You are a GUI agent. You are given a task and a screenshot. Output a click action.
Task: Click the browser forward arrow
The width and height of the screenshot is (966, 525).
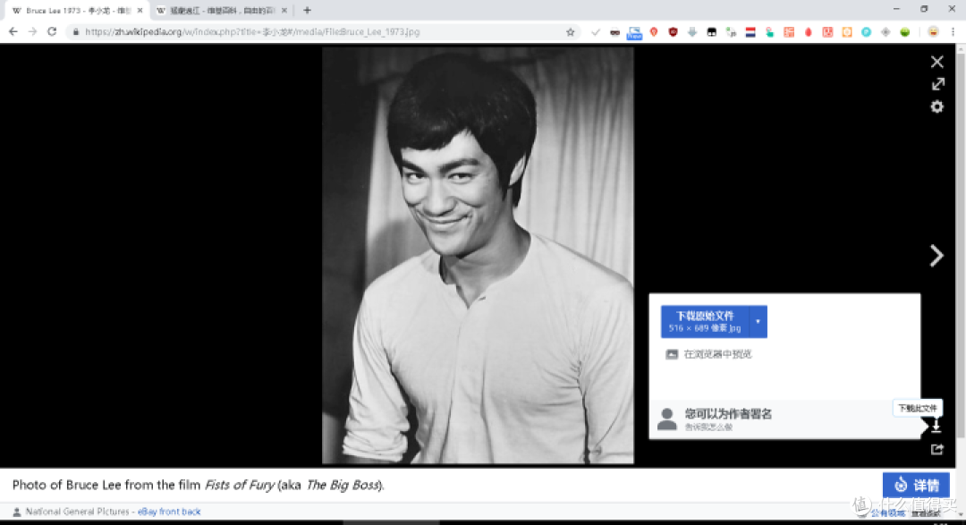(x=33, y=32)
